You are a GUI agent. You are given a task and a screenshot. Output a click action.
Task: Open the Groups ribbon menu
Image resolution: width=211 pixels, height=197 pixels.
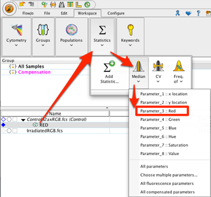pyautogui.click(x=43, y=36)
